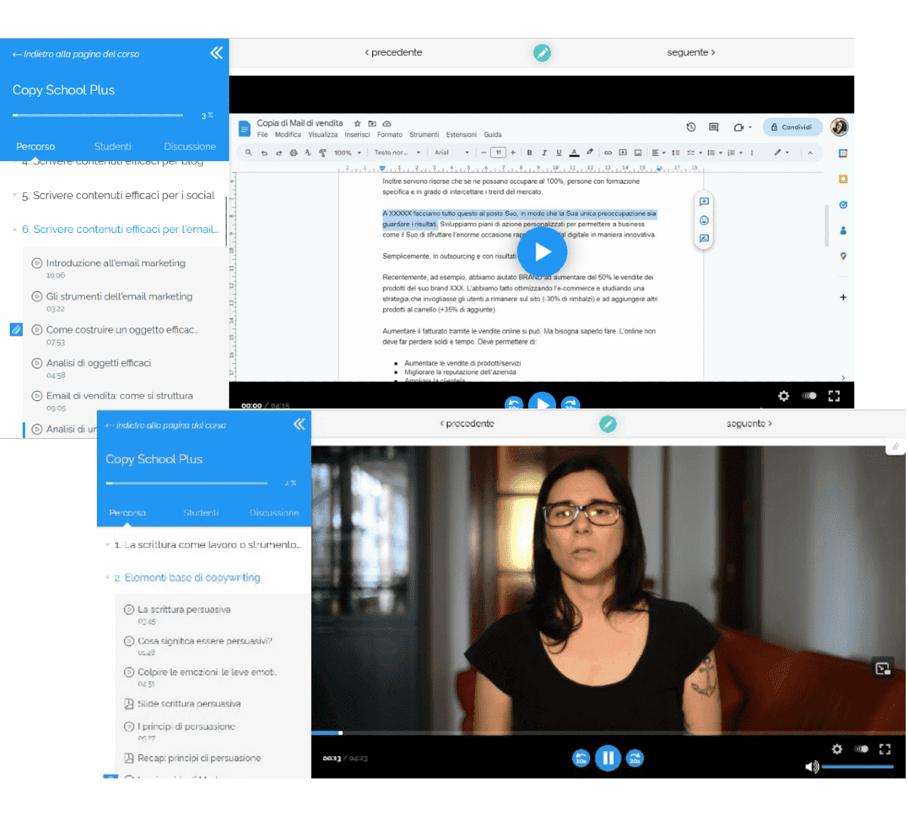
Task: Open the Strumenti menu in Google Docs
Action: pos(424,135)
